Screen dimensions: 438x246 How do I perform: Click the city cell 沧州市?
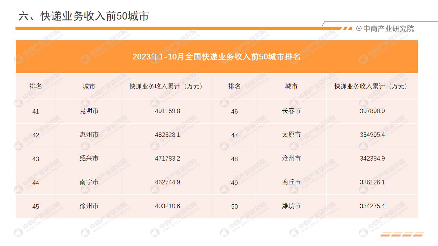[291, 159]
